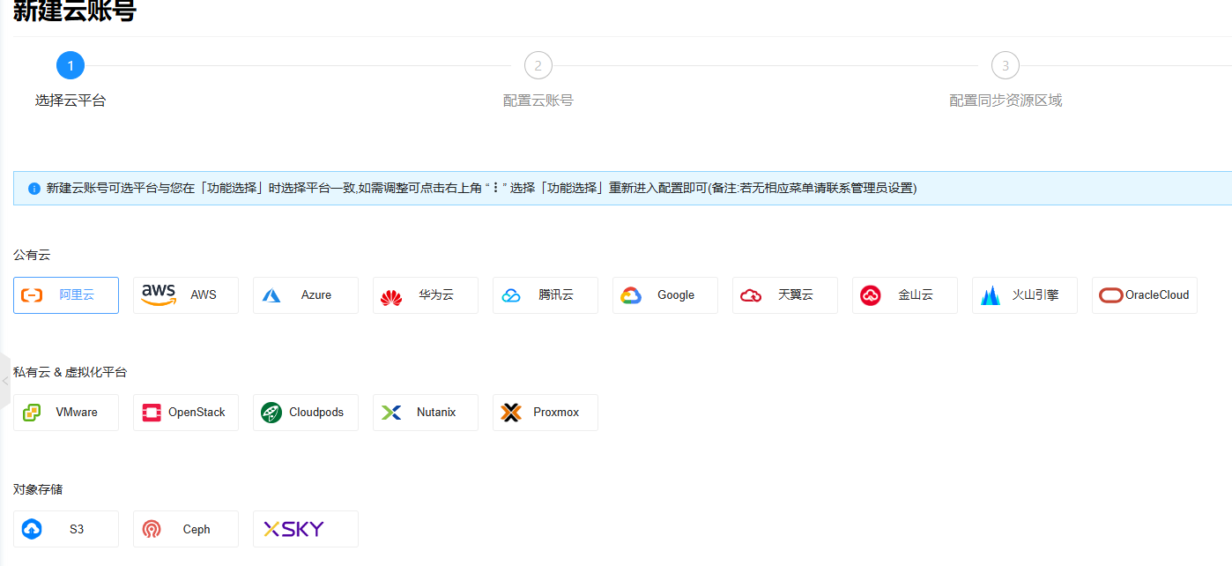
Task: Select the Nutanix virtualization platform option
Action: (x=425, y=412)
